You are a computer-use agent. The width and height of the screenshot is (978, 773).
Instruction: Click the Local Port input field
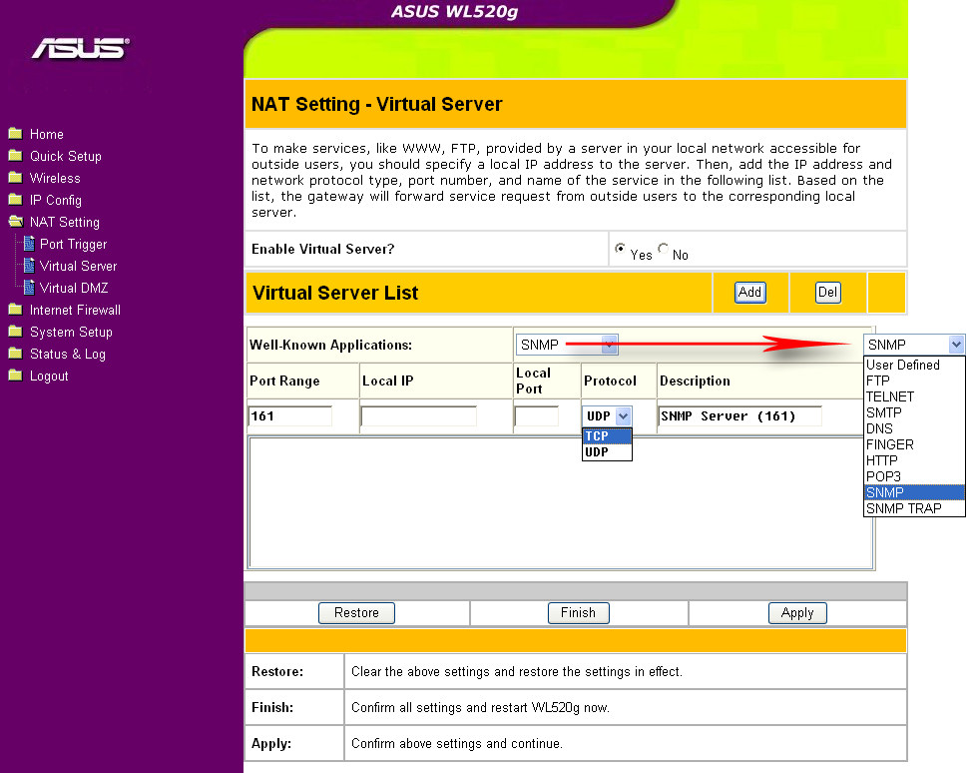tap(537, 415)
